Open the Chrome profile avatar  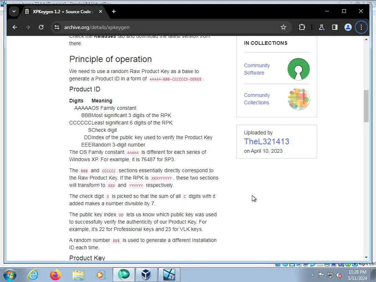(x=348, y=27)
